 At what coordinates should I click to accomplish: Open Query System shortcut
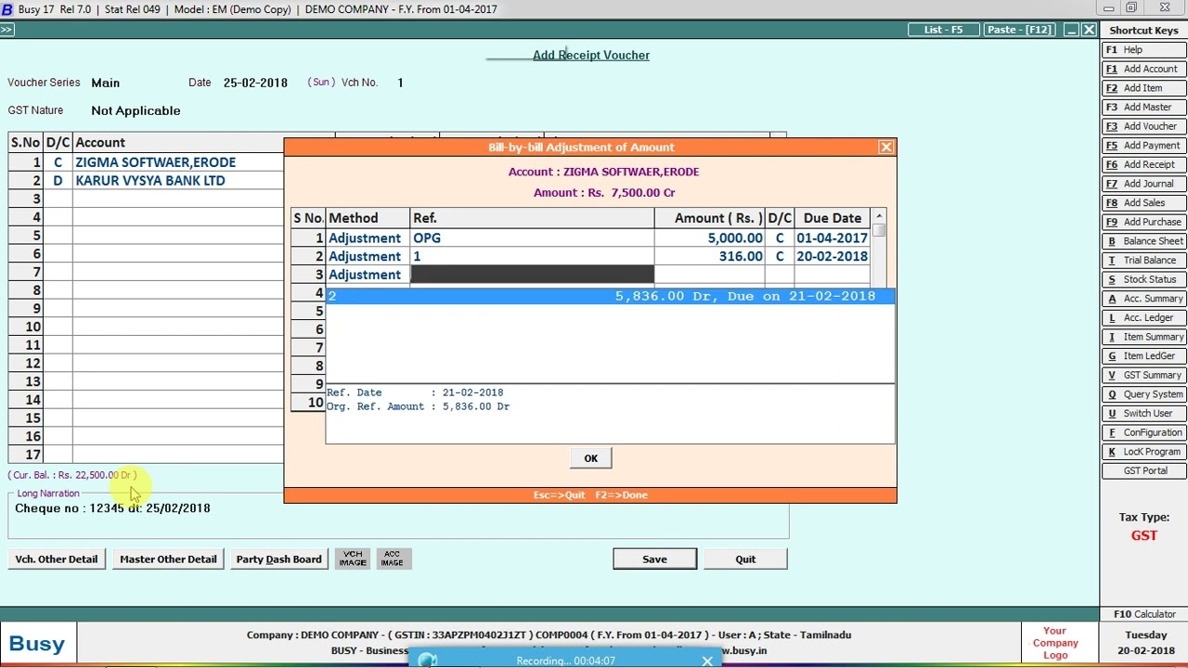[1143, 394]
